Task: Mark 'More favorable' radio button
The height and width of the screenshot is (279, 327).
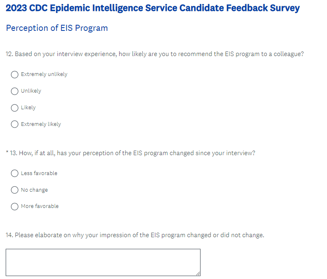Action: [x=15, y=206]
